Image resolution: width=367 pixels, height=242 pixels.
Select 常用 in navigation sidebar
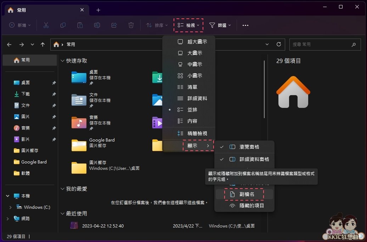click(x=30, y=60)
